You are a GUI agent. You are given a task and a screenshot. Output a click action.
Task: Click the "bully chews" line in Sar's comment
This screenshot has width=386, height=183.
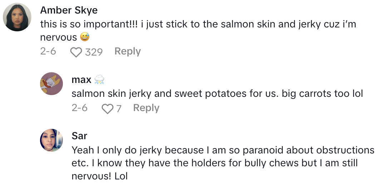[x=214, y=163]
